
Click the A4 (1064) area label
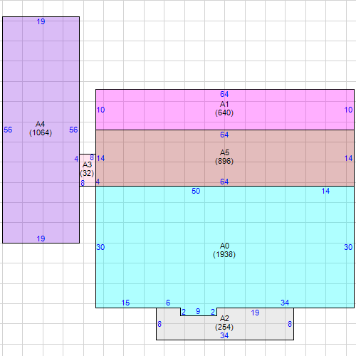41,128
